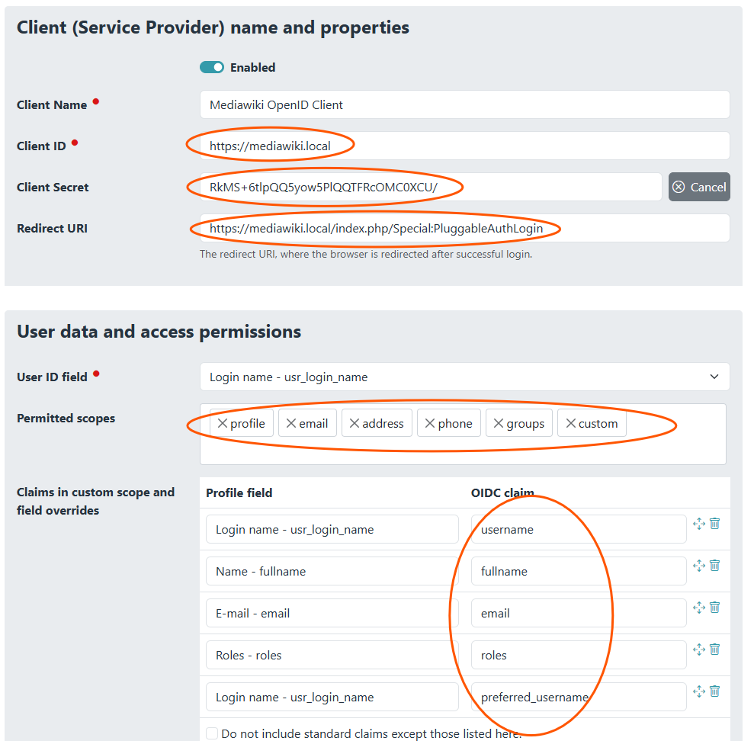The width and height of the screenshot is (754, 741).
Task: Click the Client Name input field
Action: pyautogui.click(x=464, y=105)
